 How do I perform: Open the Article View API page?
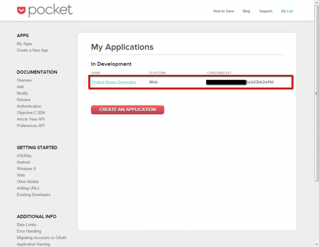pos(31,120)
